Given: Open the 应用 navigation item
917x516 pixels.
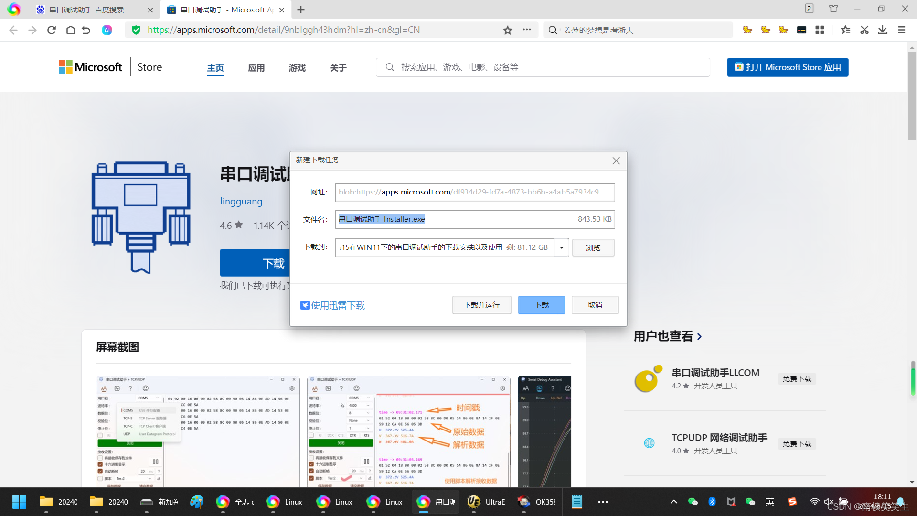Looking at the screenshot, I should point(256,68).
